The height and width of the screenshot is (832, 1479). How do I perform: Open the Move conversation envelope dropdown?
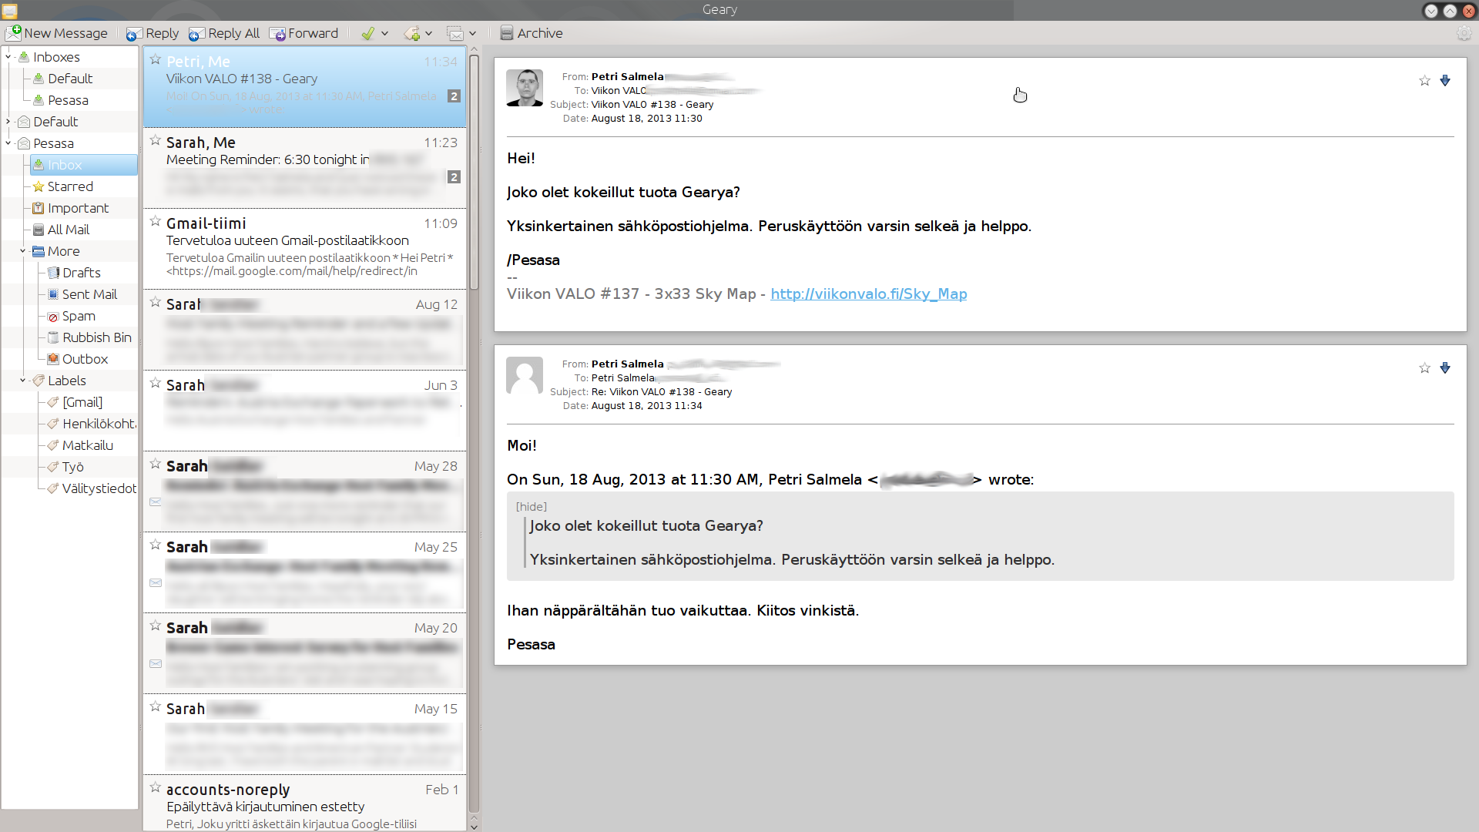(462, 33)
